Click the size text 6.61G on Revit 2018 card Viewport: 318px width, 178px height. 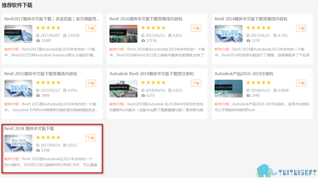(x=72, y=145)
